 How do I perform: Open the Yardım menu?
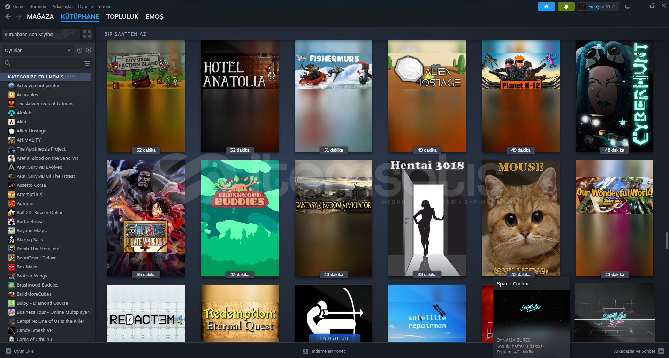(x=105, y=6)
